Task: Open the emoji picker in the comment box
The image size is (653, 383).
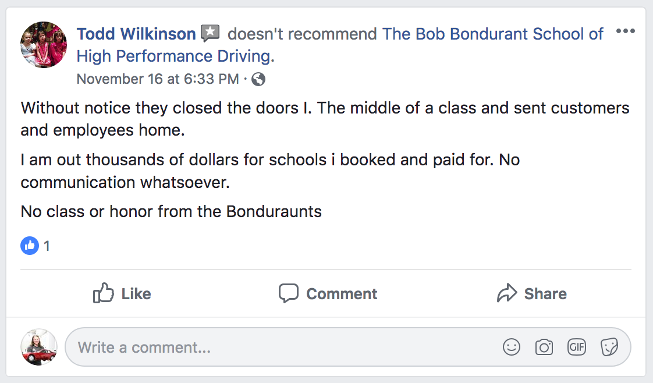Action: 511,347
